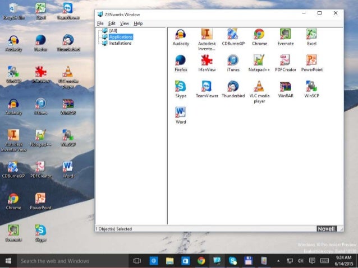Select the TeamViewer desktop shortcut
This screenshot has height=268, width=358.
point(68,11)
